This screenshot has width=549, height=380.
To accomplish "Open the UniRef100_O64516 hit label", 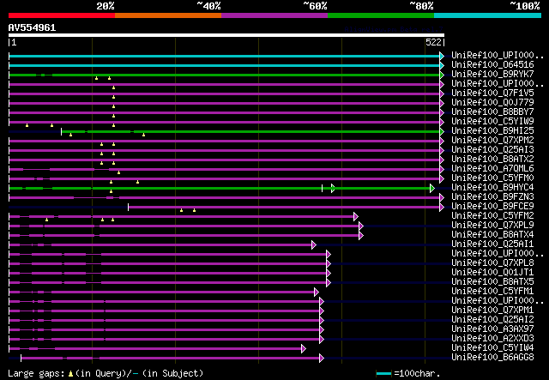I will (492, 65).
